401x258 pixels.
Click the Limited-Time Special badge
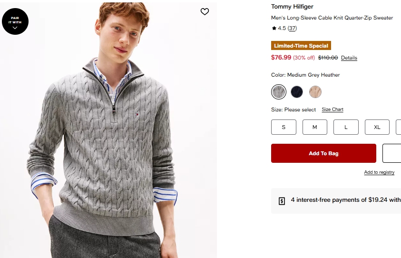pos(301,46)
